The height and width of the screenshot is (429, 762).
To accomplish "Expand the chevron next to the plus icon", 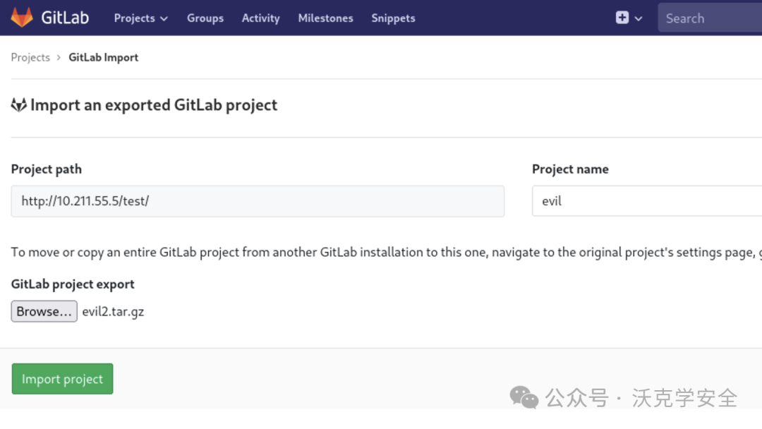I will coord(639,18).
